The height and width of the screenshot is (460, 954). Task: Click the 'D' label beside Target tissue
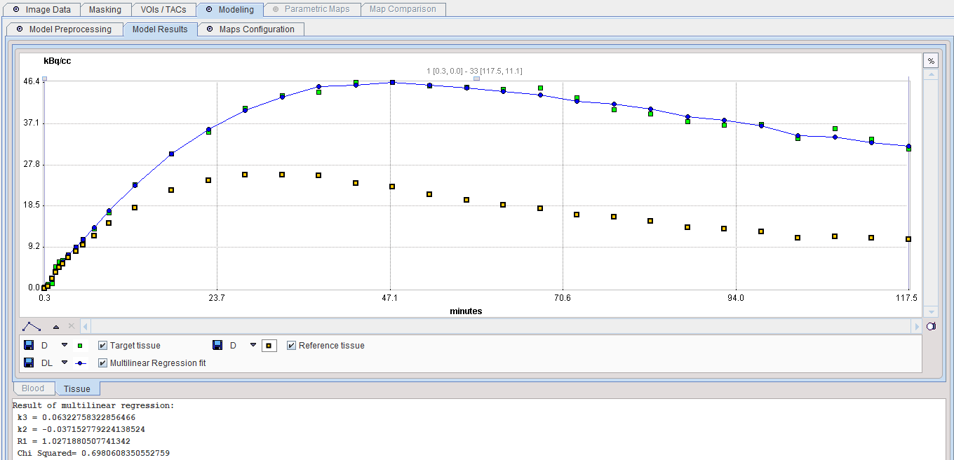pyautogui.click(x=44, y=346)
